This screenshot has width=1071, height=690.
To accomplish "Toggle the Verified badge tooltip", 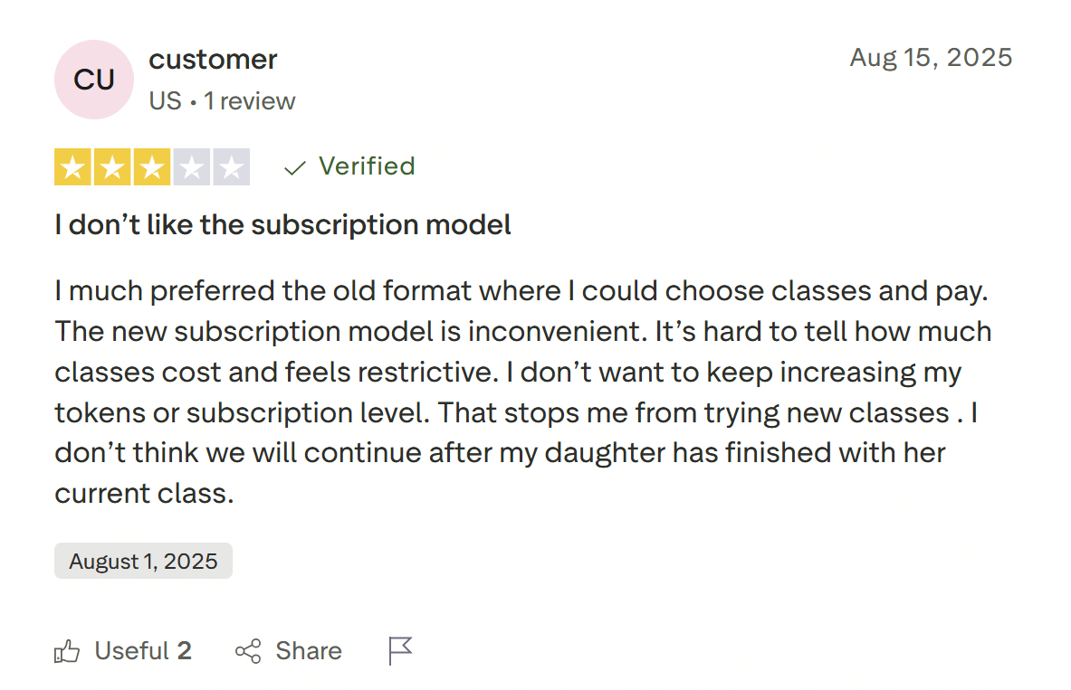I will [x=366, y=166].
